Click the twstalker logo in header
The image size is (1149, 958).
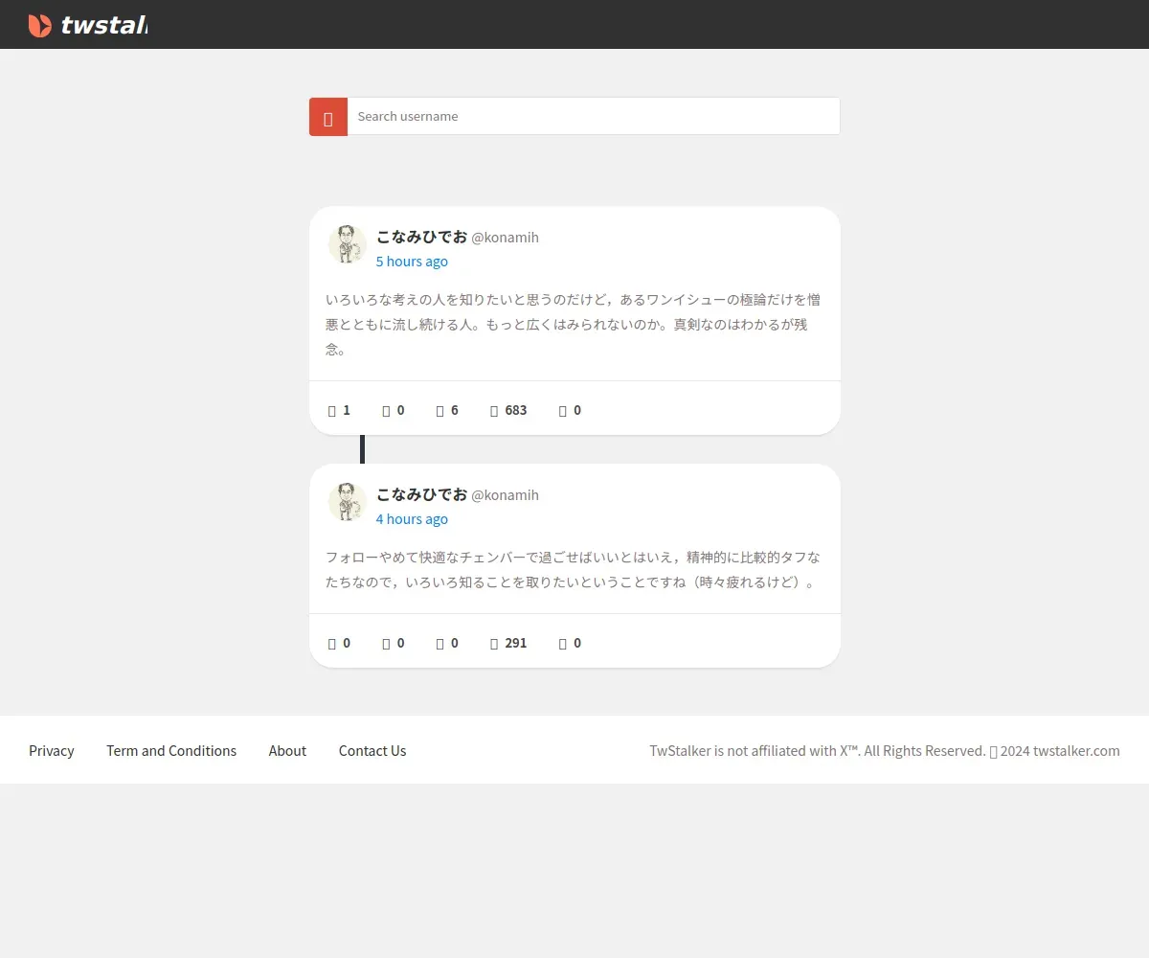(88, 25)
